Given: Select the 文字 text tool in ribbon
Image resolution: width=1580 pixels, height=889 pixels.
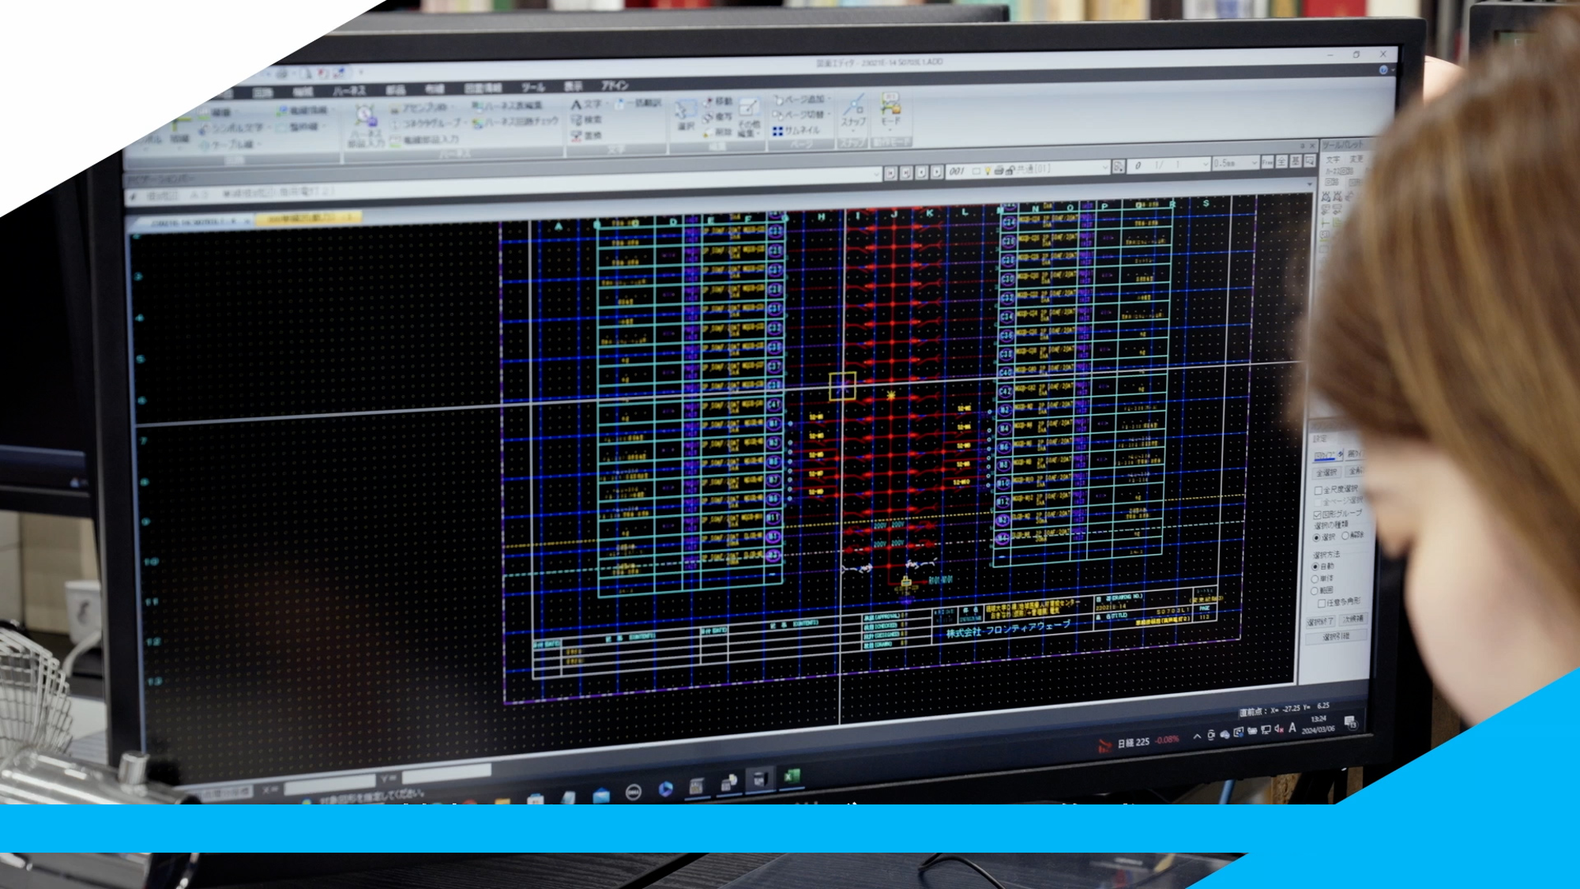Looking at the screenshot, I should (587, 105).
